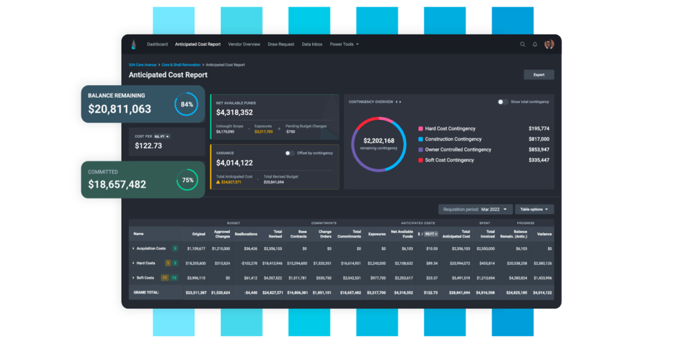Go to the Dashboard tab

click(157, 44)
